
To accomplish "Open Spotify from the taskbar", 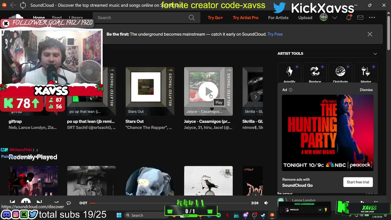I will click(x=219, y=215).
